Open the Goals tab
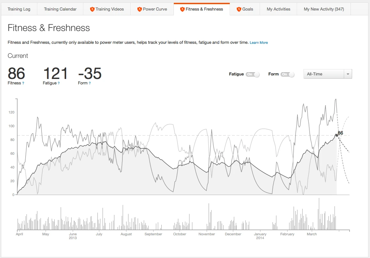 (x=247, y=9)
